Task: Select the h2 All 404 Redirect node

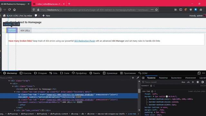Action: [36, 89]
